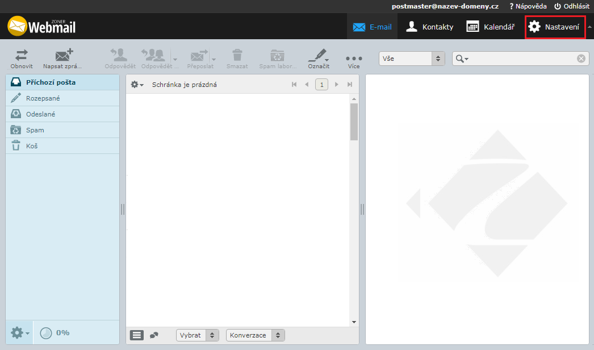Open message list options gear dropdown

click(x=137, y=85)
